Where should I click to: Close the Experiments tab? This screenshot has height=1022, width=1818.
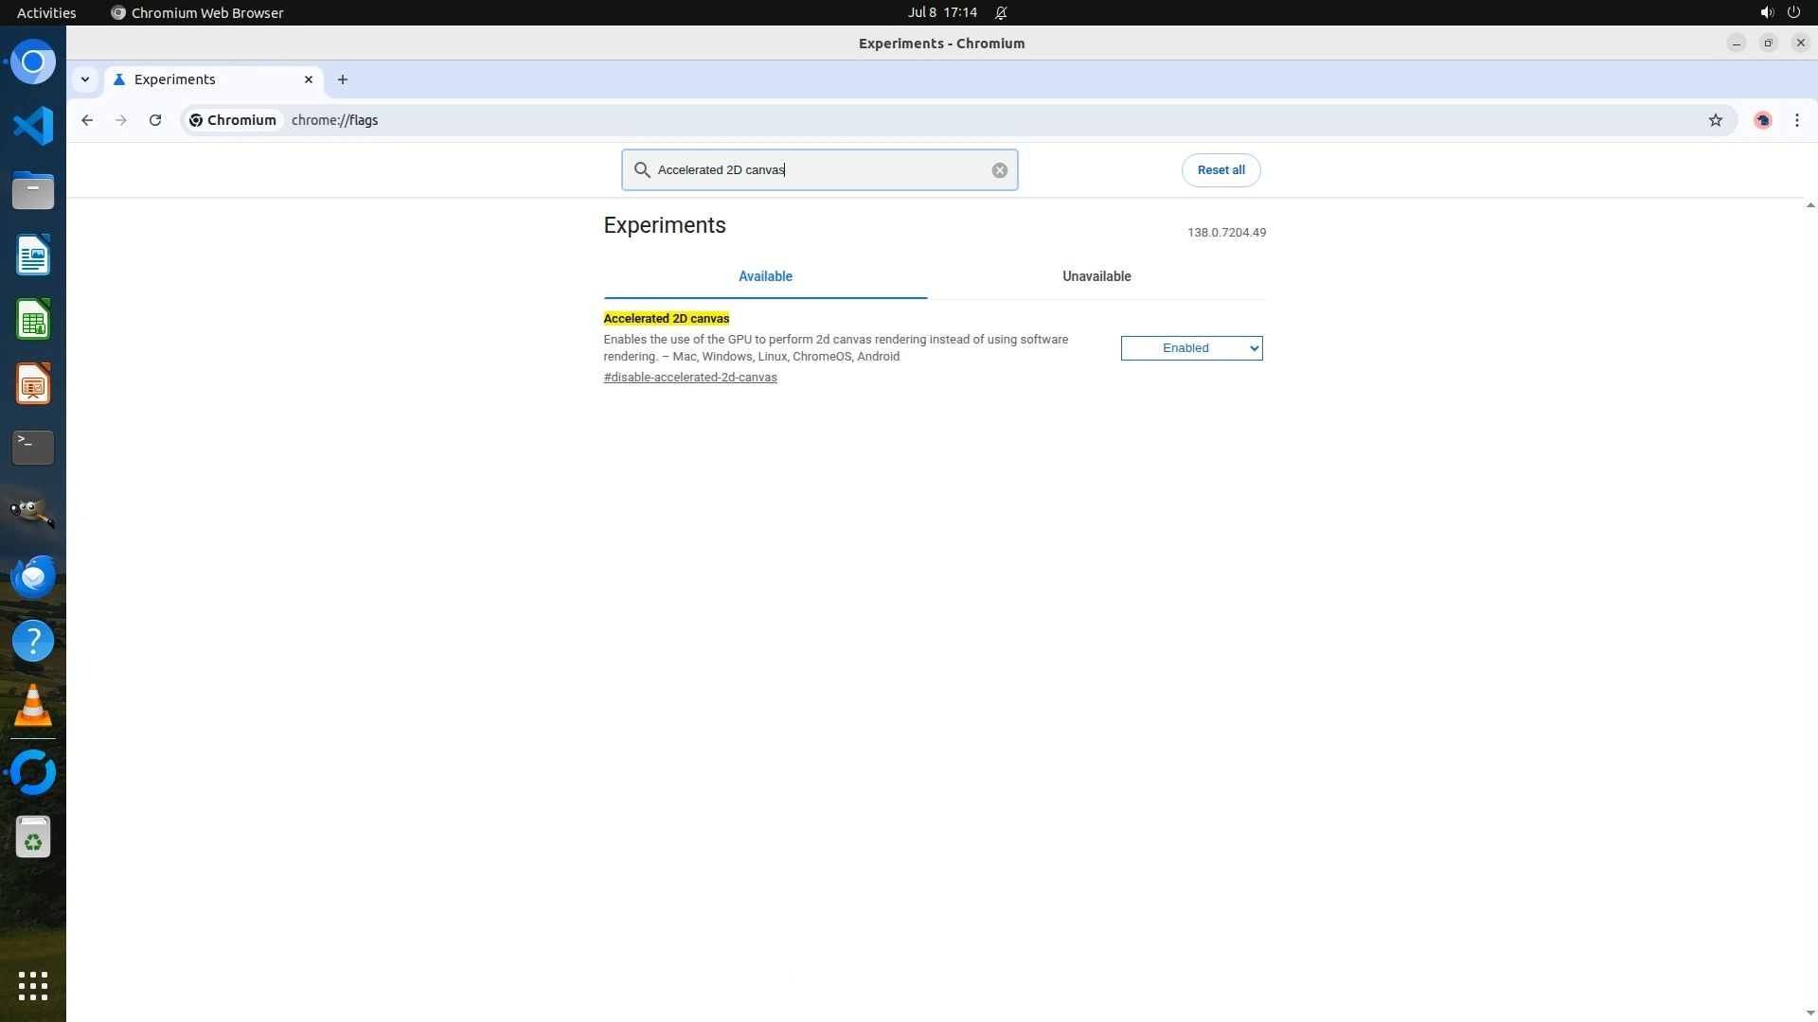(308, 79)
